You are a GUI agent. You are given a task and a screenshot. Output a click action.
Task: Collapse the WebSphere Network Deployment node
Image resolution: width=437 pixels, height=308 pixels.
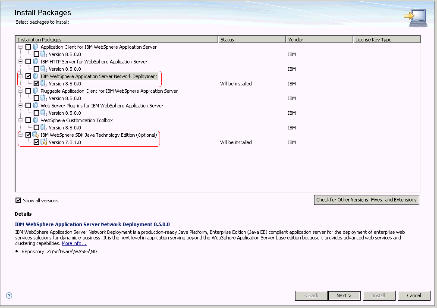pos(20,76)
